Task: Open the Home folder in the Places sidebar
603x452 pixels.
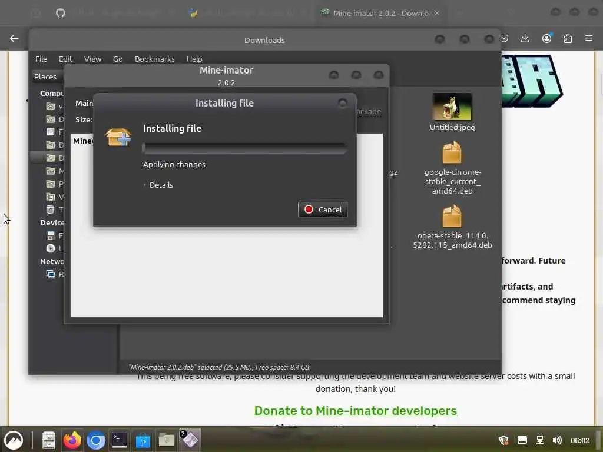Action: 51,106
